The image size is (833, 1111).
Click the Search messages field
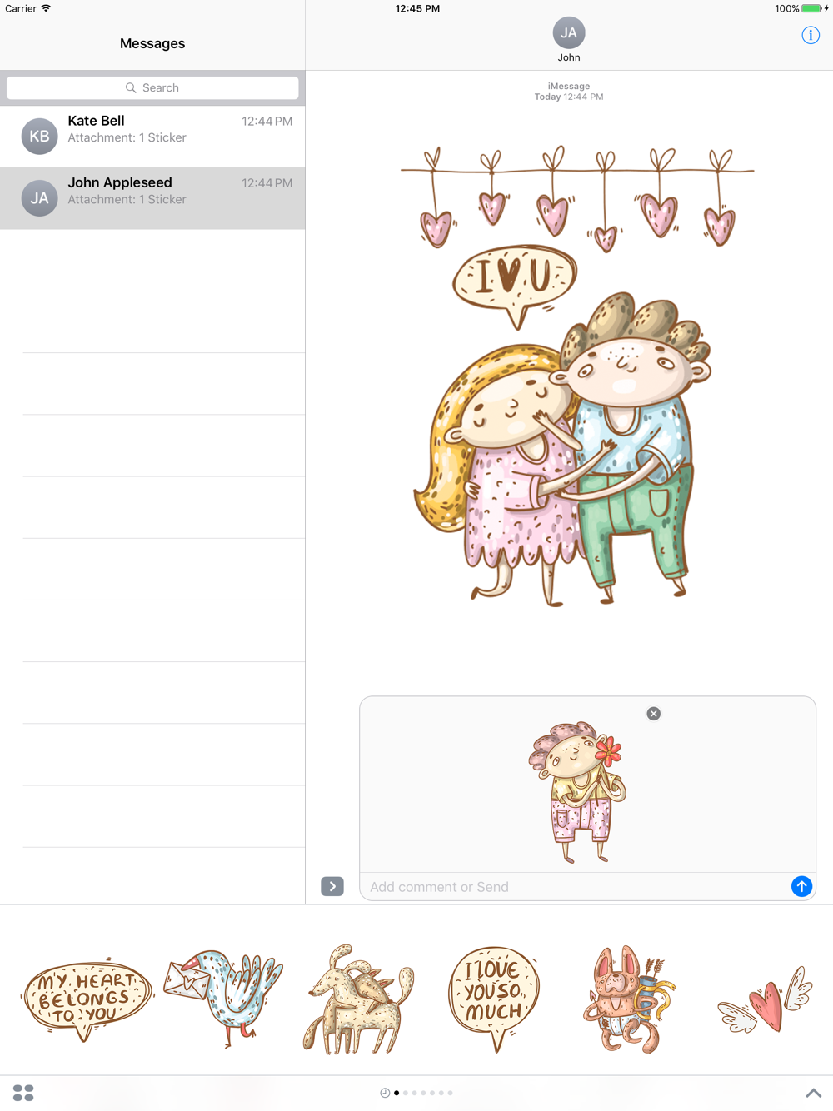[x=152, y=87]
